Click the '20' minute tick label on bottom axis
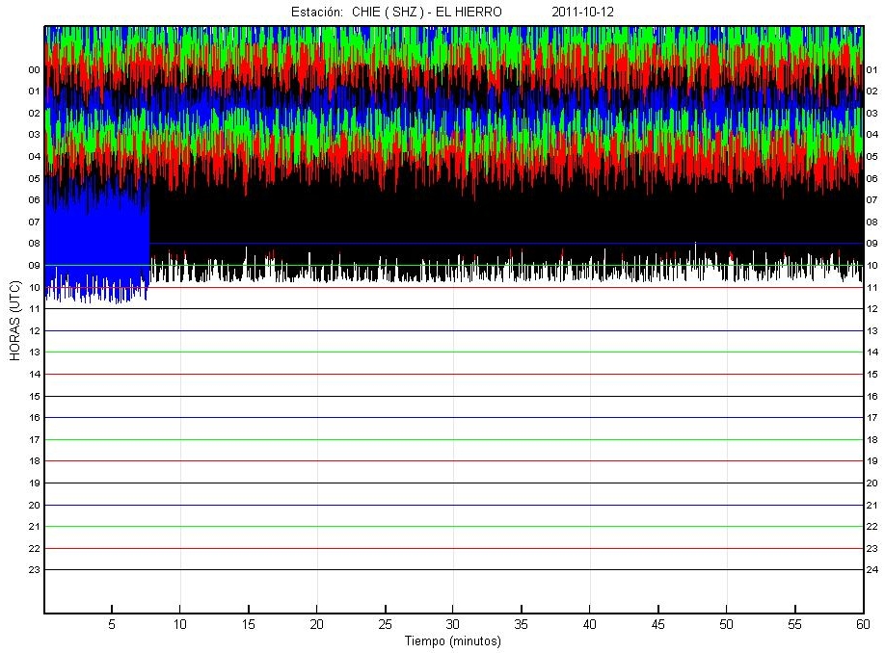 pos(316,624)
